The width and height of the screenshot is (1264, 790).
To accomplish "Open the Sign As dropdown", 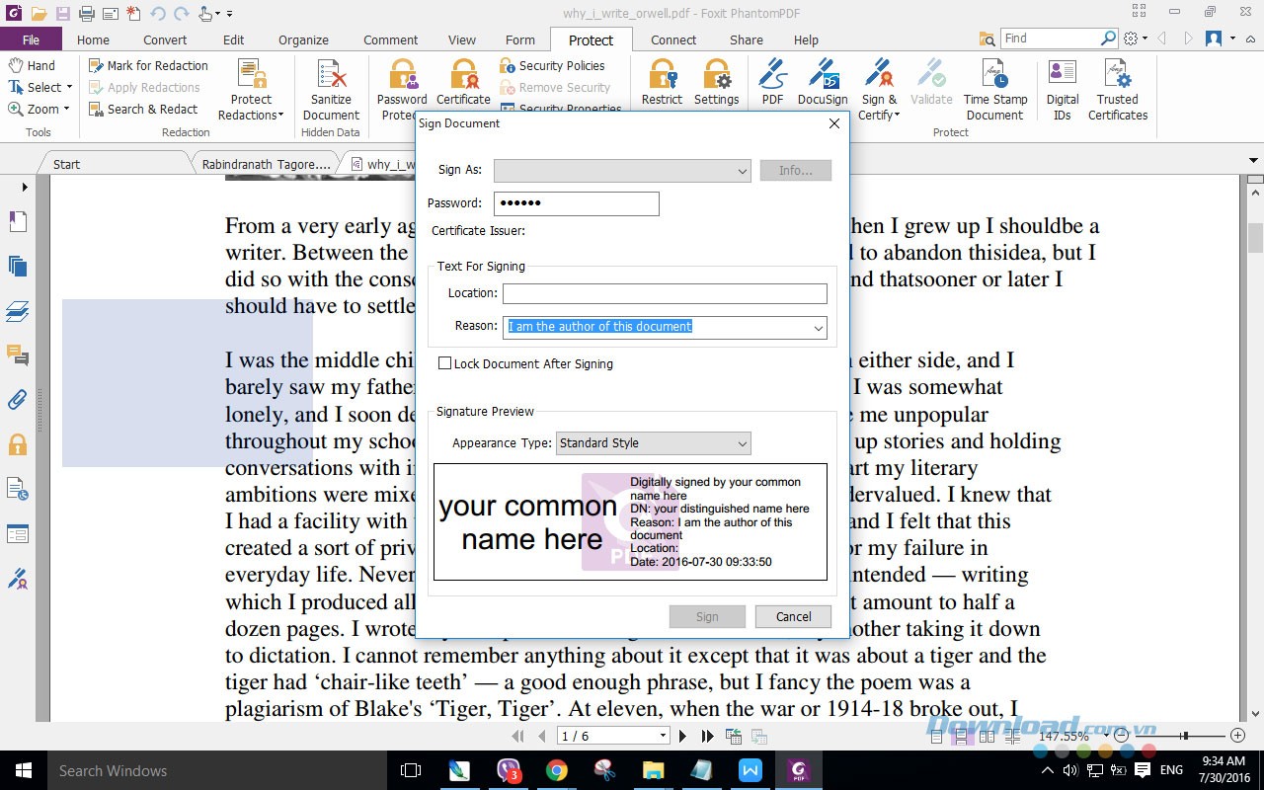I will [745, 170].
